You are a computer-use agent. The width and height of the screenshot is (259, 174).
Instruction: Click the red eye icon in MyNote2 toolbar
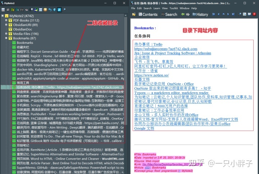(x=26, y=10)
